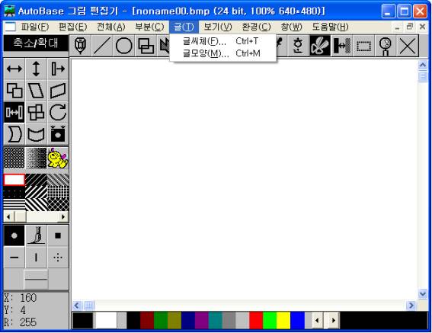Screen dimensions: 432x333
Task: Toggle the horizontal line brush shape
Action: [14, 258]
